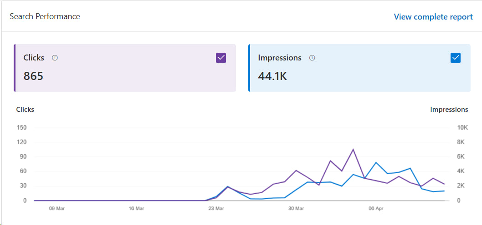482x225 pixels.
Task: Click the 16 Mar date label
Action: click(136, 209)
